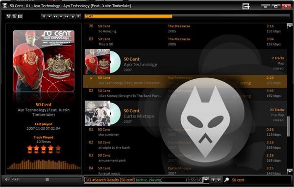
Task: Click the pause button between rewind and forward
Action: [61, 17]
